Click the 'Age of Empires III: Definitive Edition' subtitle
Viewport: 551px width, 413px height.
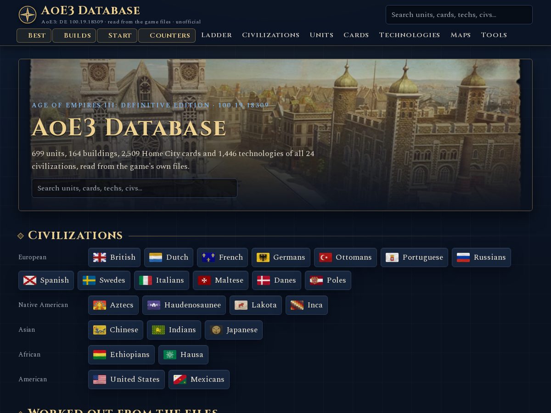(x=150, y=106)
